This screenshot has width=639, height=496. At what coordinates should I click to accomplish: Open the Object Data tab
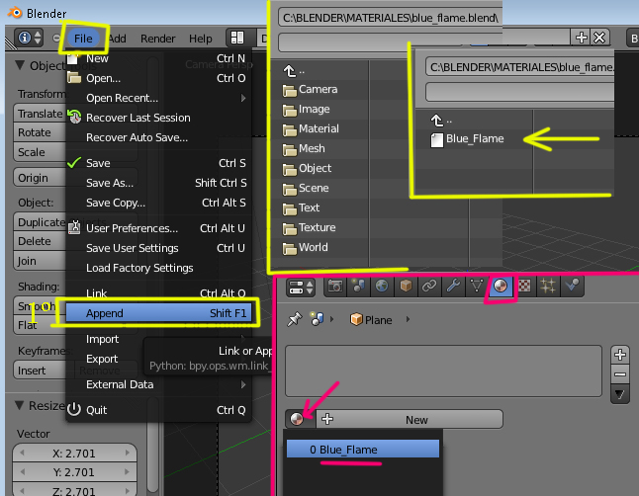477,286
